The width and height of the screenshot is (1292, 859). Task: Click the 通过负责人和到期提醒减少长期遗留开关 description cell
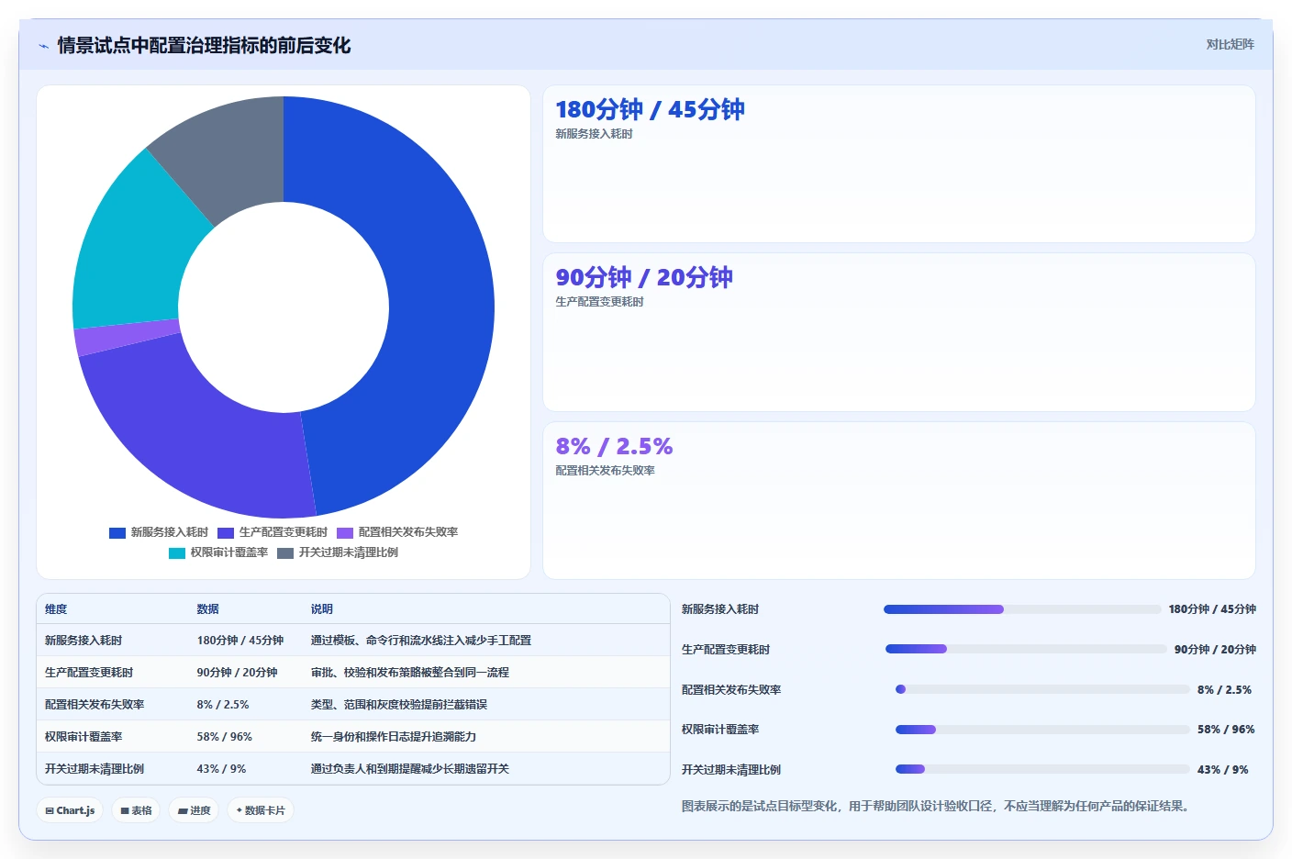[410, 769]
